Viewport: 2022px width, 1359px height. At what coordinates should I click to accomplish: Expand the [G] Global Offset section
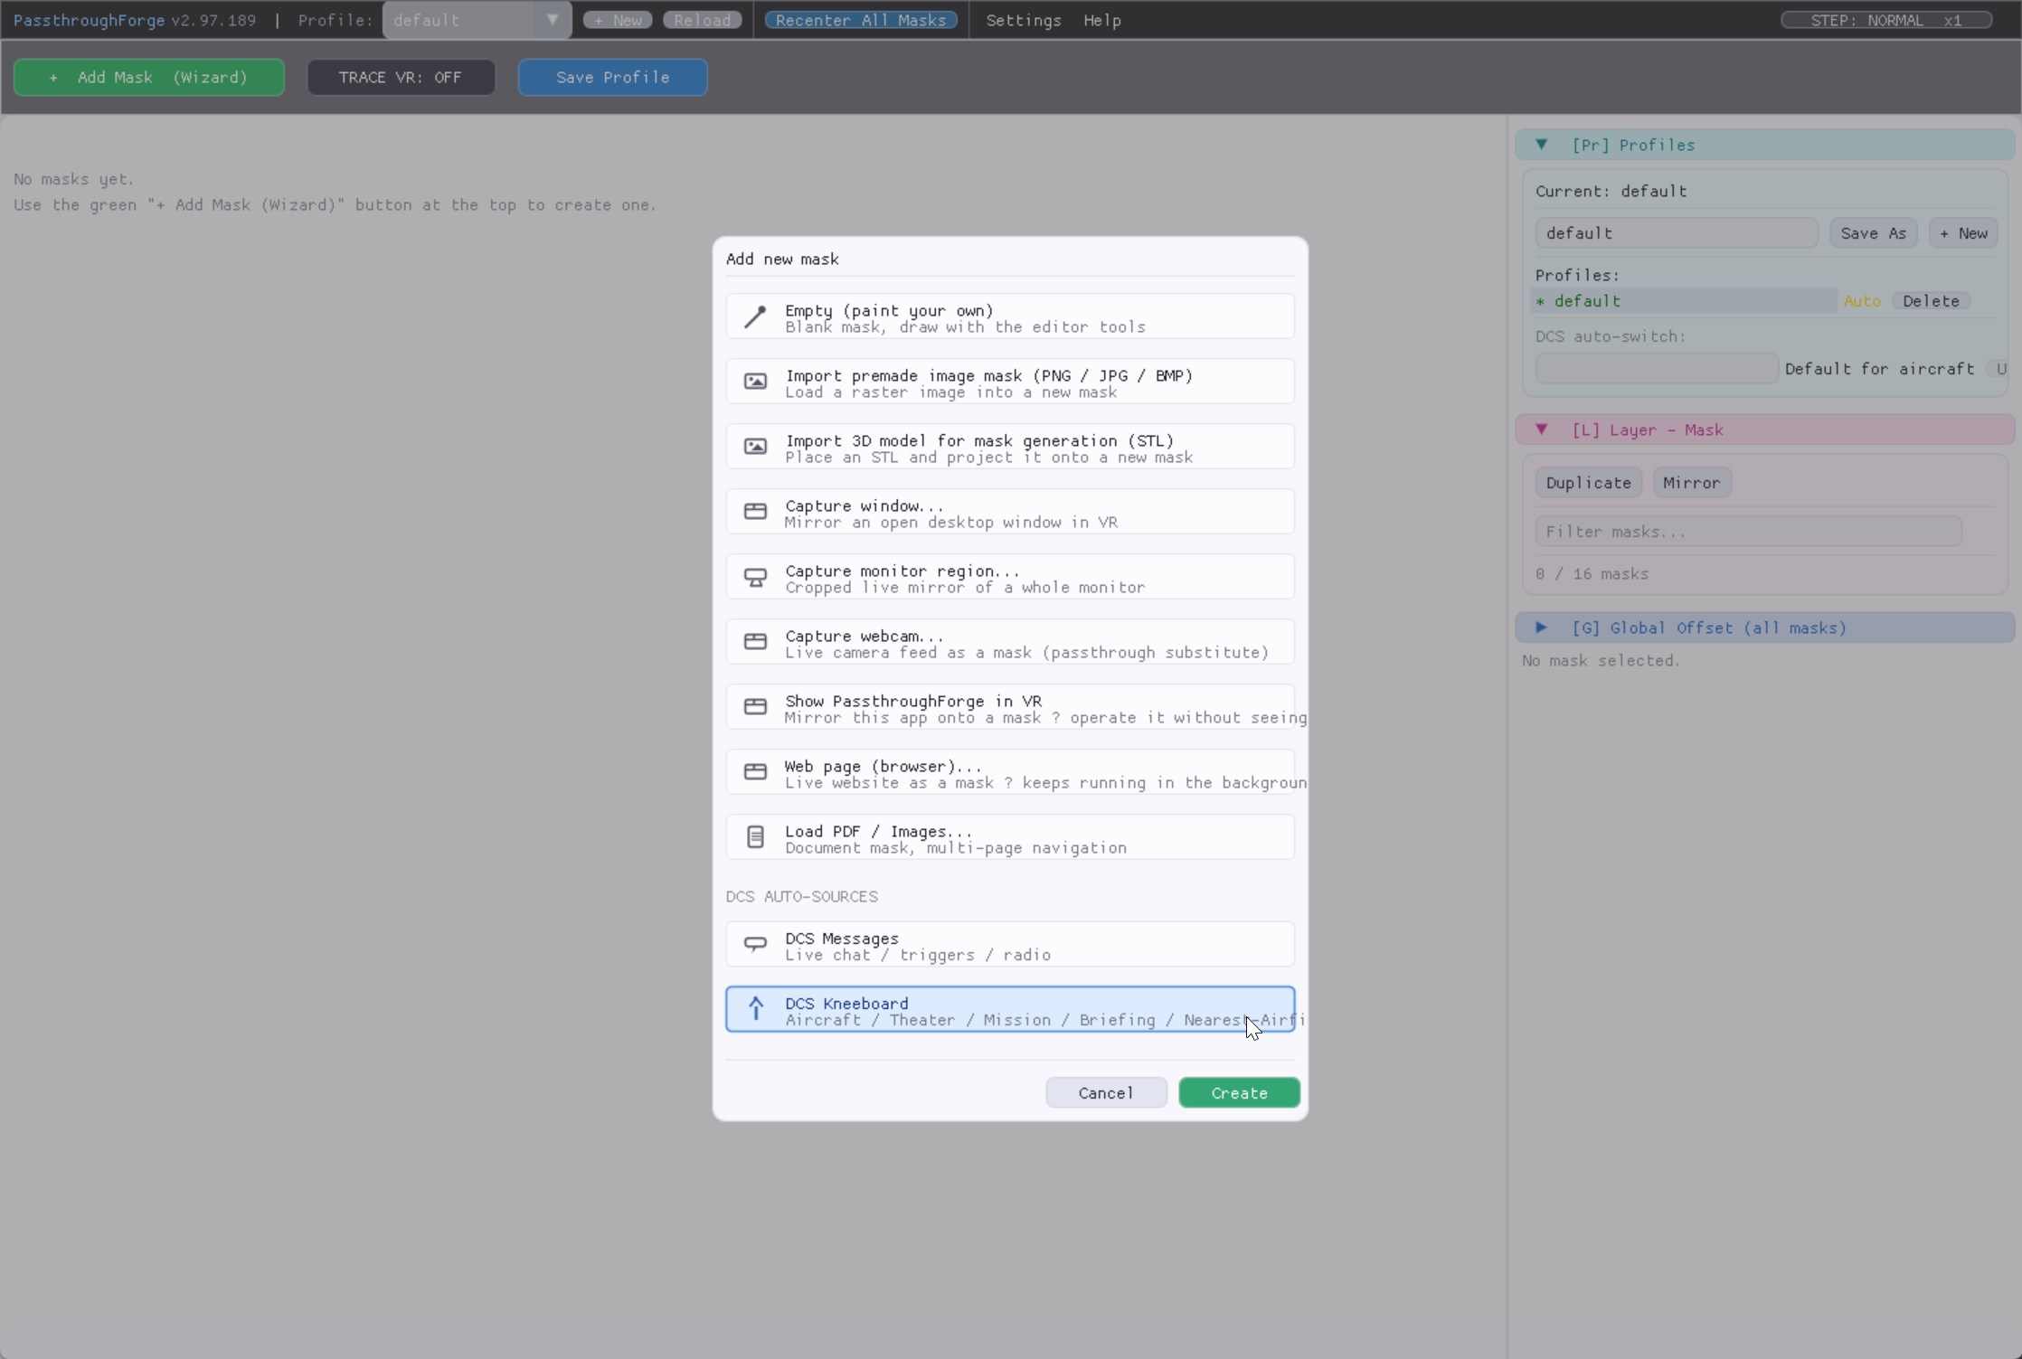pyautogui.click(x=1764, y=628)
